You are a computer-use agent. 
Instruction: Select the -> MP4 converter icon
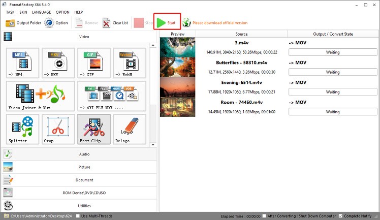pos(22,63)
